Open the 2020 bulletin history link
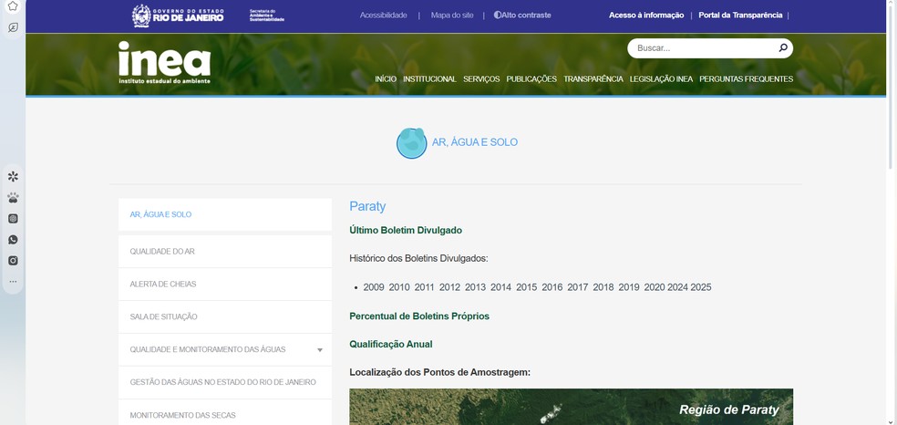The image size is (897, 425). (655, 287)
